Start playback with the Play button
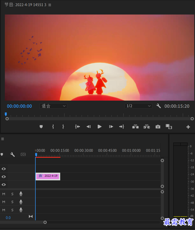This screenshot has height=230, width=195. coord(100,127)
